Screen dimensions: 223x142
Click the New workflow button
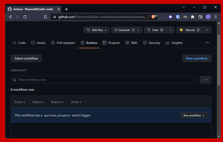[197, 58]
